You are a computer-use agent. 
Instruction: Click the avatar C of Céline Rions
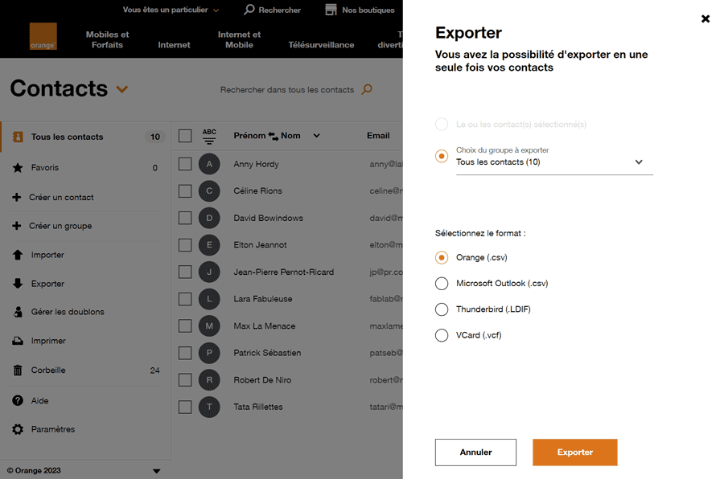point(209,191)
